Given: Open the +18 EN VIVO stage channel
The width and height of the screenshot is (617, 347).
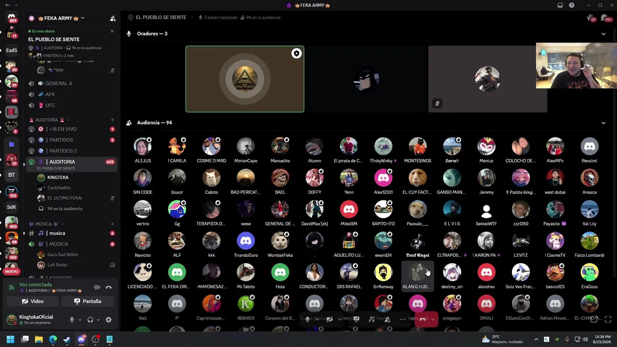Looking at the screenshot, I should 72,129.
